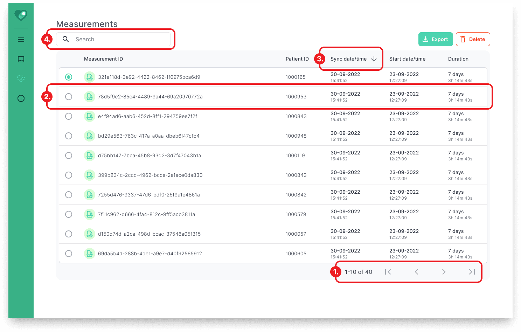The width and height of the screenshot is (521, 332).
Task: Select radio for patient 1000119 row
Action: (69, 155)
